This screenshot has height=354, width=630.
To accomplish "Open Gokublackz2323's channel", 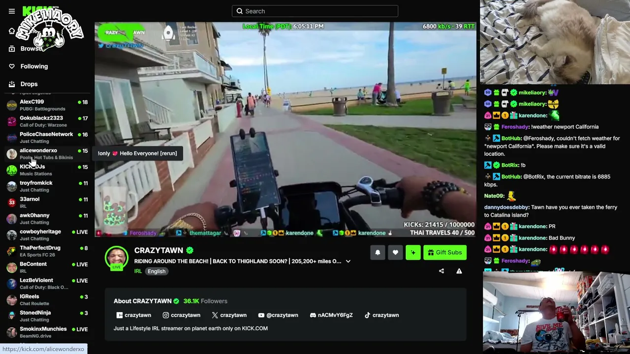I will (x=47, y=121).
